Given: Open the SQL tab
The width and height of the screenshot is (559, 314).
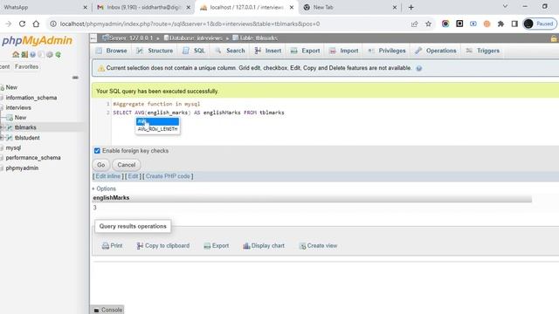Looking at the screenshot, I should (x=194, y=51).
